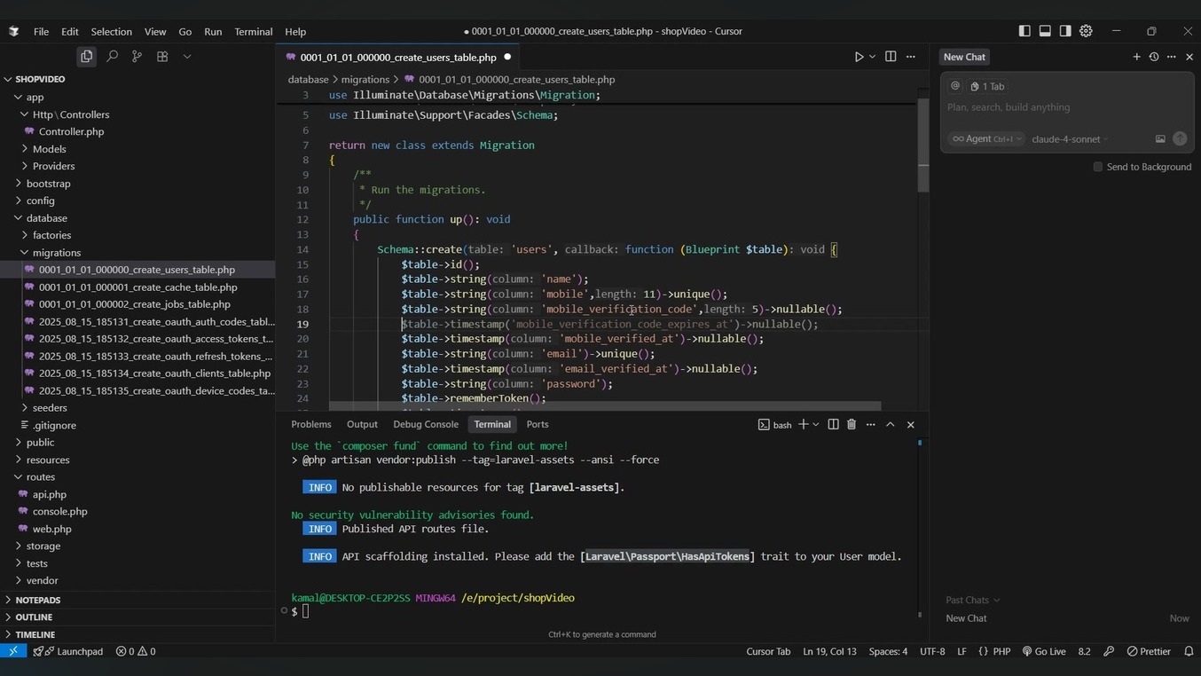Click the Run PHP file play icon
The width and height of the screenshot is (1201, 676).
(x=858, y=57)
